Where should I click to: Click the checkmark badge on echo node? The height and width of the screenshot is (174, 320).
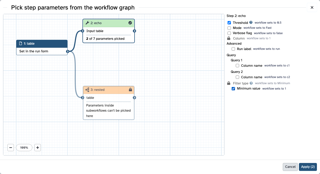(x=130, y=23)
